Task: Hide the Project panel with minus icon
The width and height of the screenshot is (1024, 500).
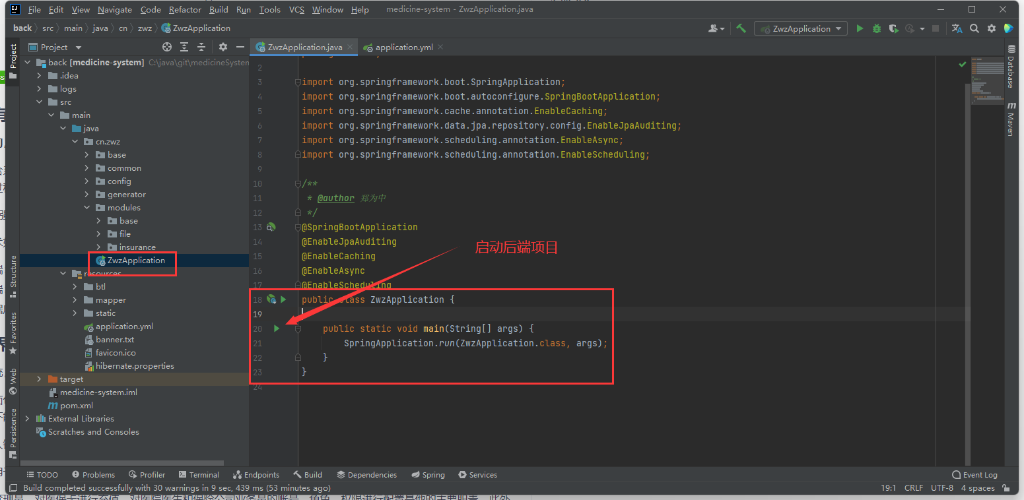Action: click(x=240, y=47)
